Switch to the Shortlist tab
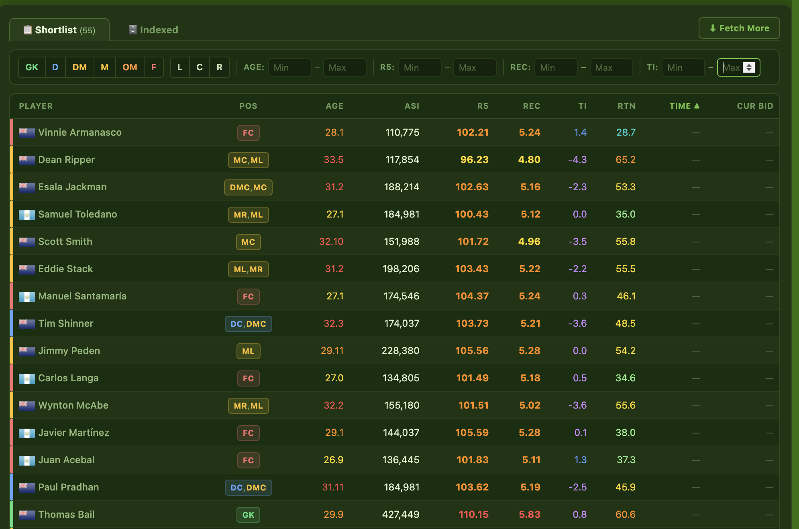 pos(59,30)
